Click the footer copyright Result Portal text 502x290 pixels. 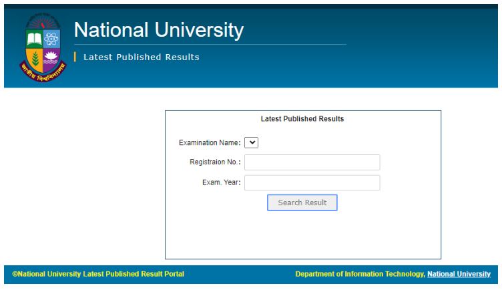(98, 274)
